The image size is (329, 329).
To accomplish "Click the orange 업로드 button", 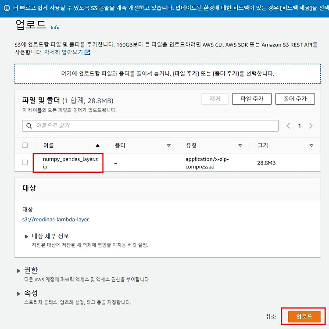I will click(304, 316).
